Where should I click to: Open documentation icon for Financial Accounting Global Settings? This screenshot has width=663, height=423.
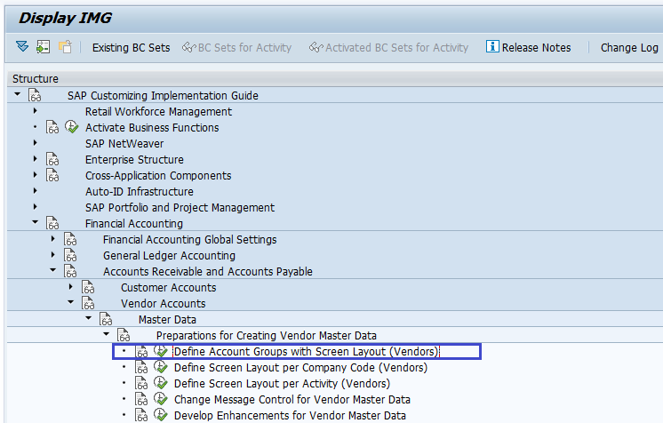point(70,239)
